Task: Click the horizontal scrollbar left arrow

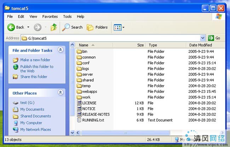Action: pos(78,133)
